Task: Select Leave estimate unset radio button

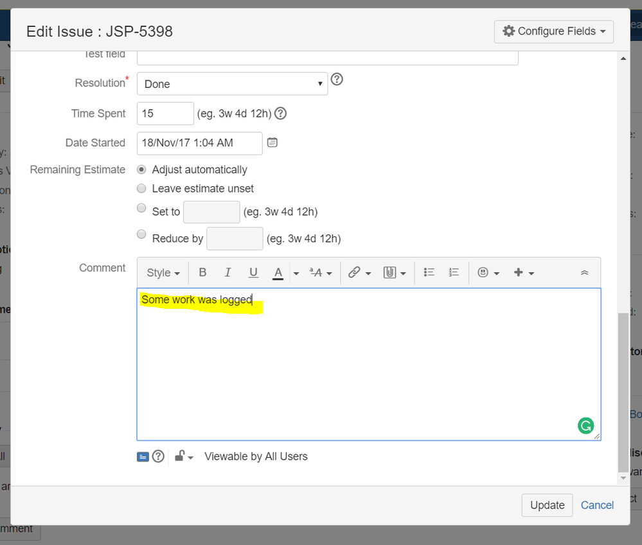Action: [141, 188]
